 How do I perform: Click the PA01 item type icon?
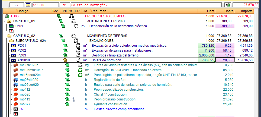pos(11,26)
